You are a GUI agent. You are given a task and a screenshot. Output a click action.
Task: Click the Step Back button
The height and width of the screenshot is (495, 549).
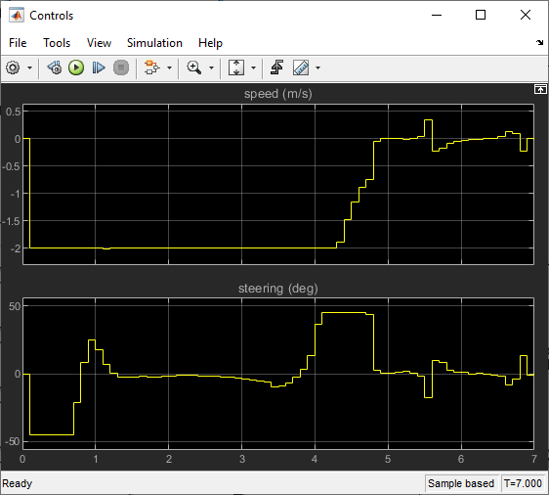coord(55,67)
